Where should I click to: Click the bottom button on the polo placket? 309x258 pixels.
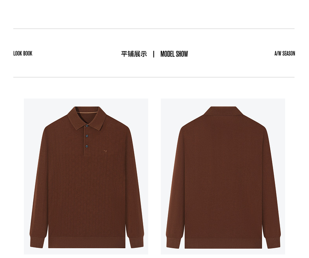click(87, 146)
